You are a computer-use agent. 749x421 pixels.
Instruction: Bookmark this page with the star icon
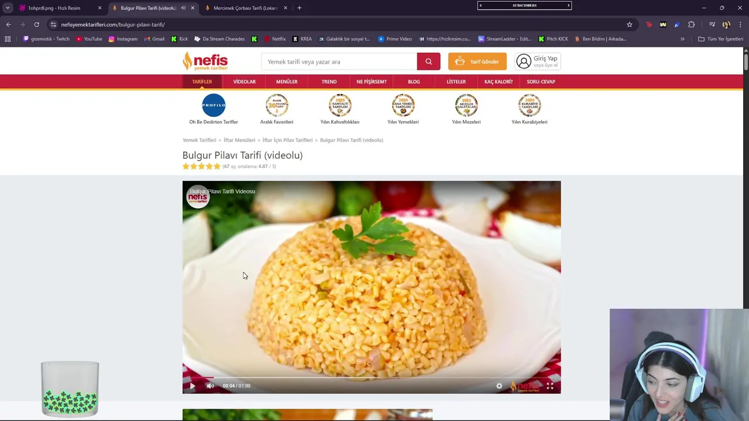[630, 25]
